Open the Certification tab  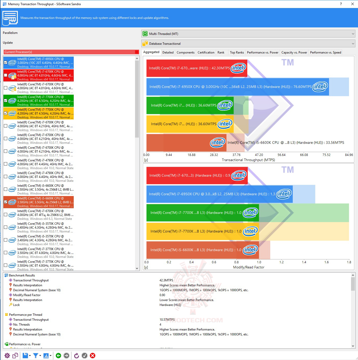pos(206,52)
